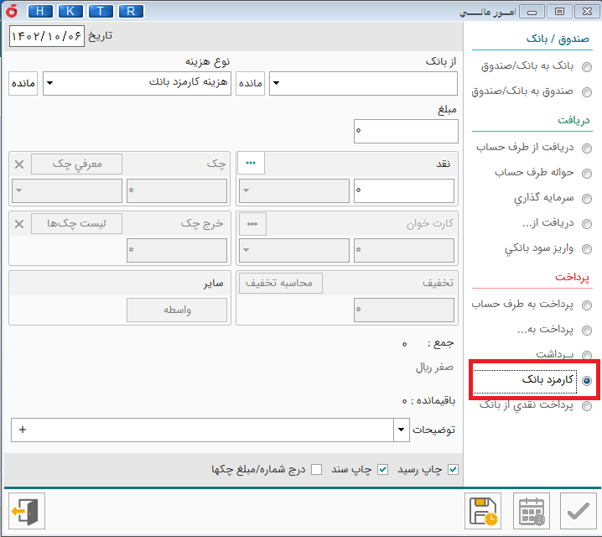Click the K button in title bar
The width and height of the screenshot is (602, 537).
71,11
